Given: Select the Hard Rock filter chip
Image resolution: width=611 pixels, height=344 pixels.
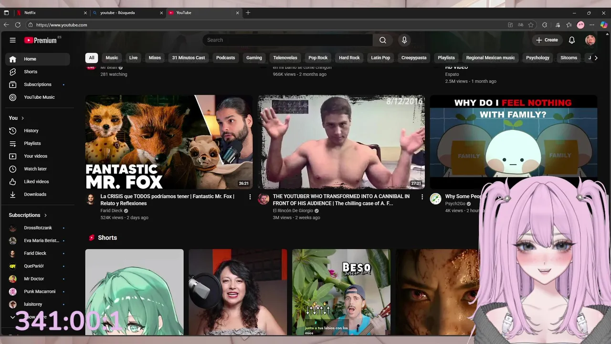Looking at the screenshot, I should pos(349,58).
